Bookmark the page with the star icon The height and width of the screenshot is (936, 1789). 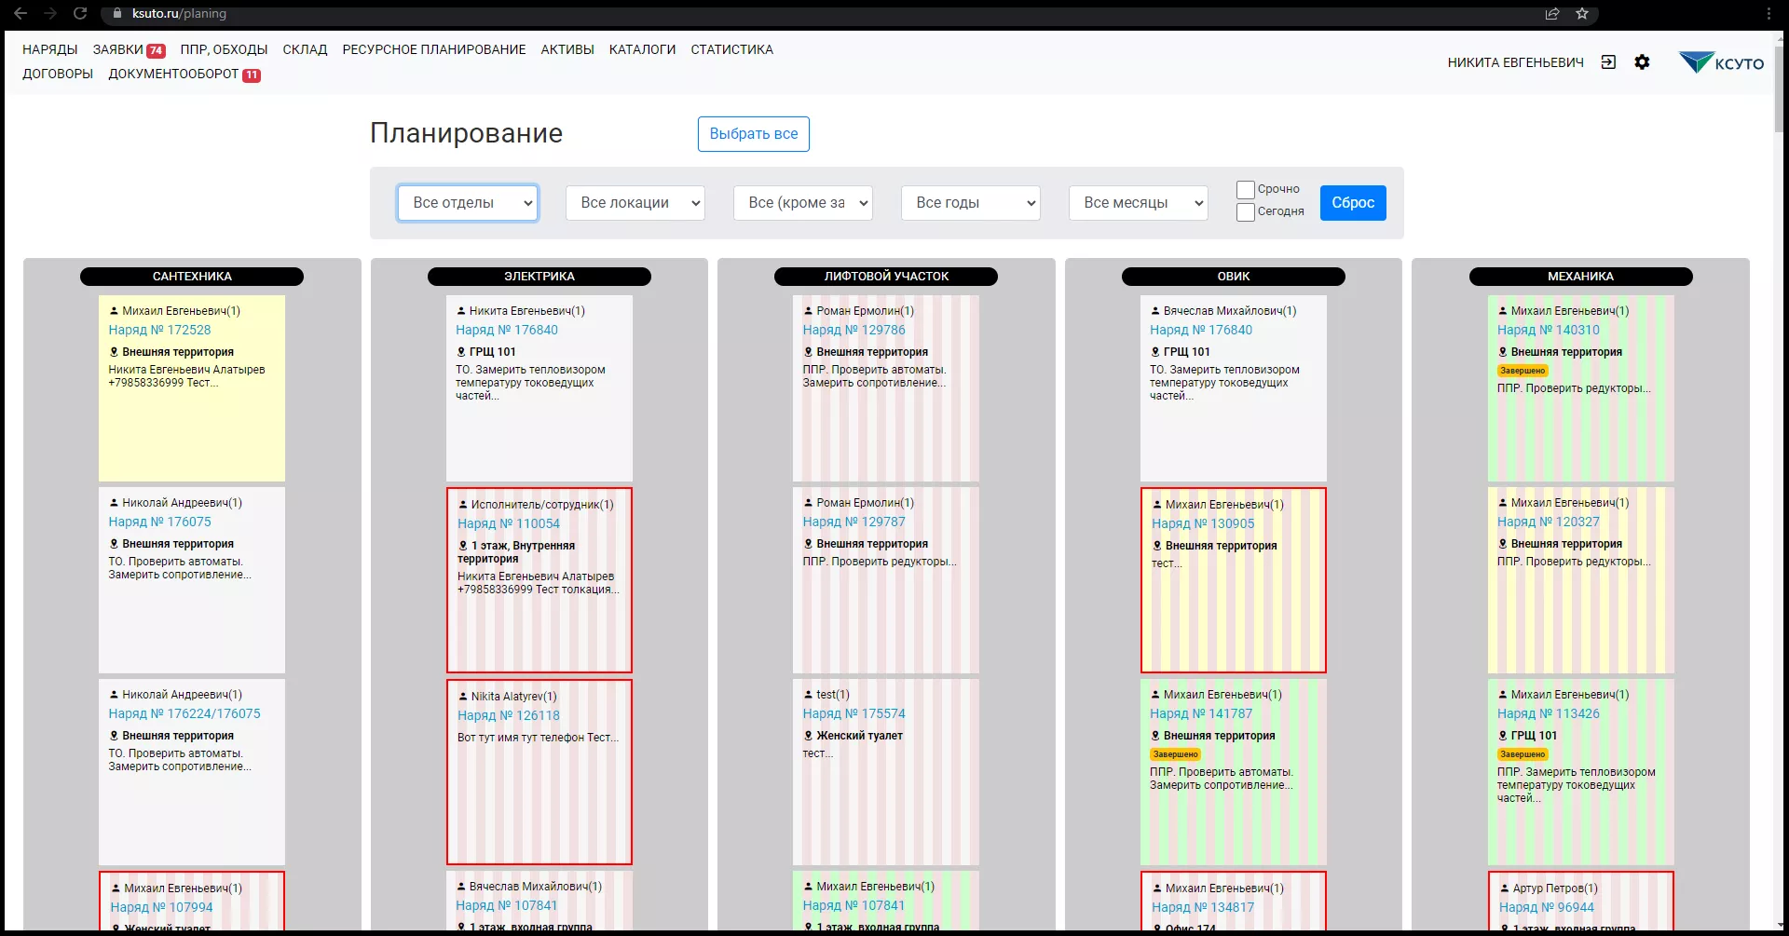tap(1582, 14)
